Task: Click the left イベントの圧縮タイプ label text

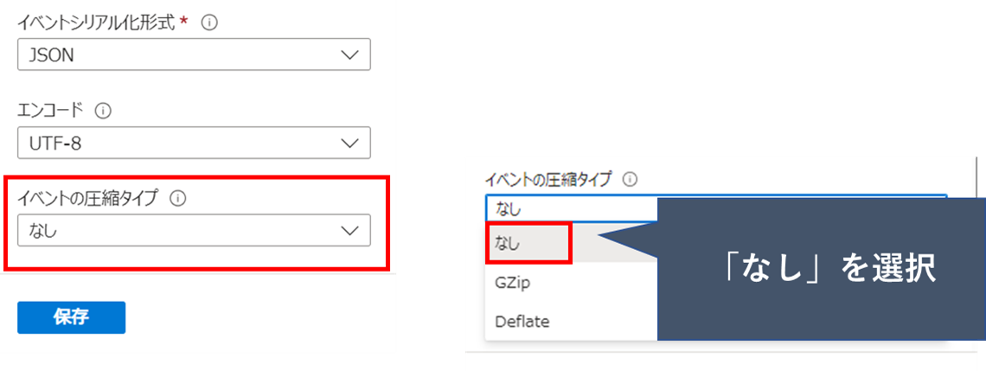Action: (87, 199)
